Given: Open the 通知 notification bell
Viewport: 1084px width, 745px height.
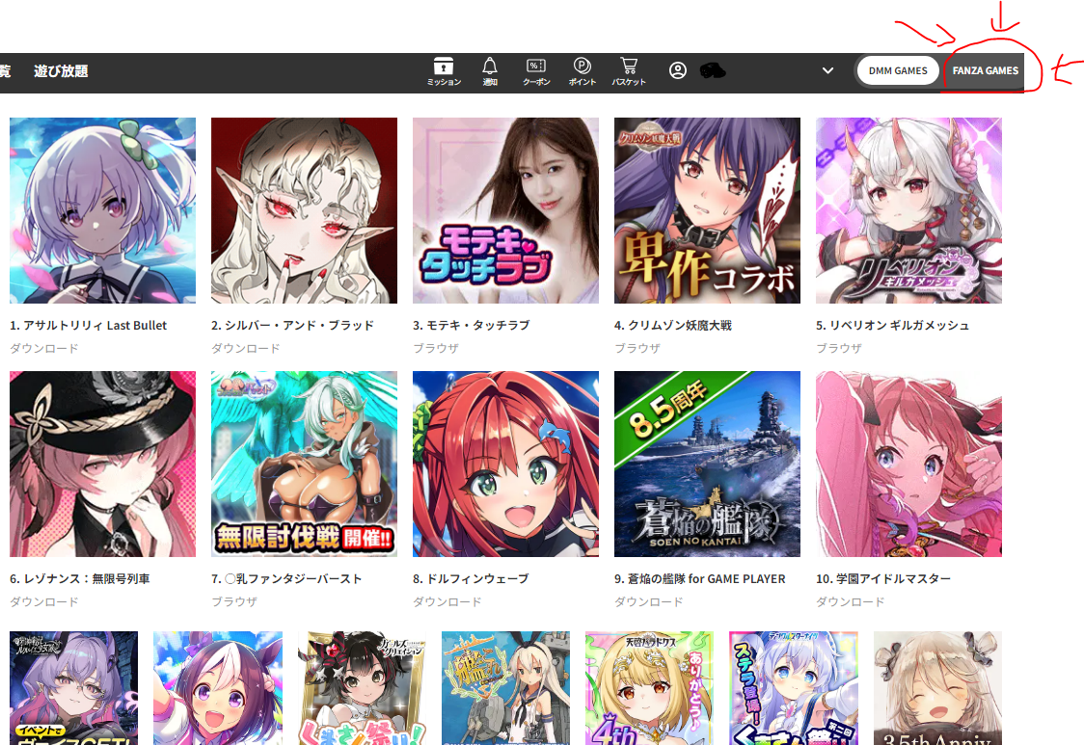Looking at the screenshot, I should point(490,72).
